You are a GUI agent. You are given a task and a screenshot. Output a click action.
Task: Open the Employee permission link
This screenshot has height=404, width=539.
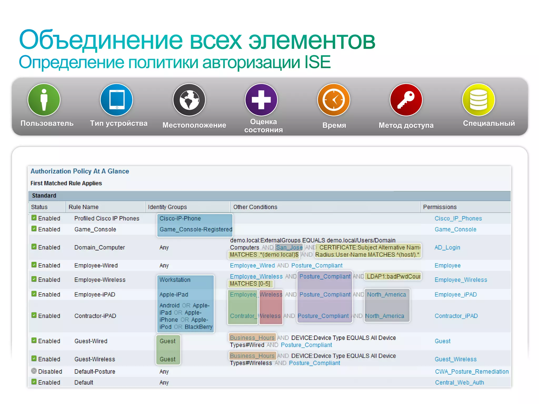point(447,266)
